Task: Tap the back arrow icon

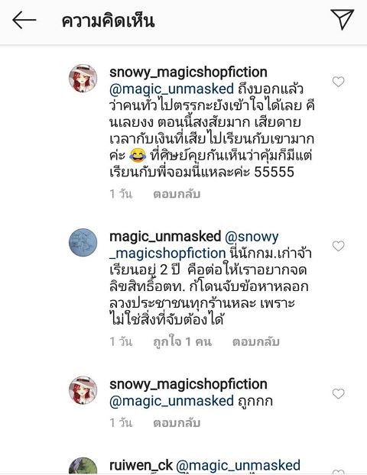Action: [x=24, y=21]
